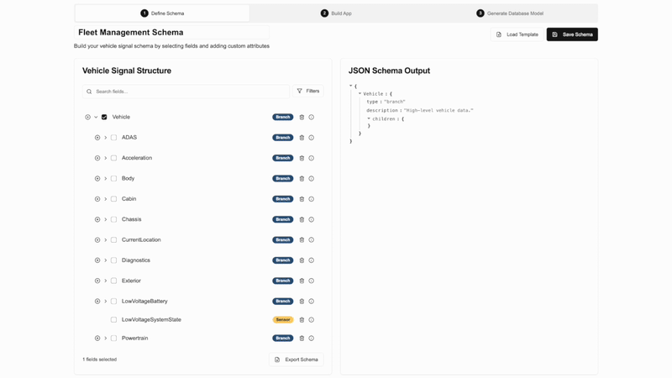Collapse the Vehicle tree node
The height and width of the screenshot is (378, 672).
point(96,118)
